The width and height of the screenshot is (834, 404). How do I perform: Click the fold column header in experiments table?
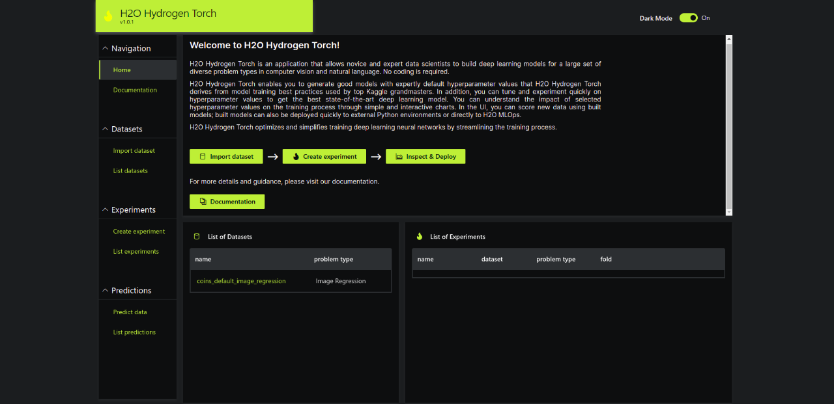[606, 260]
